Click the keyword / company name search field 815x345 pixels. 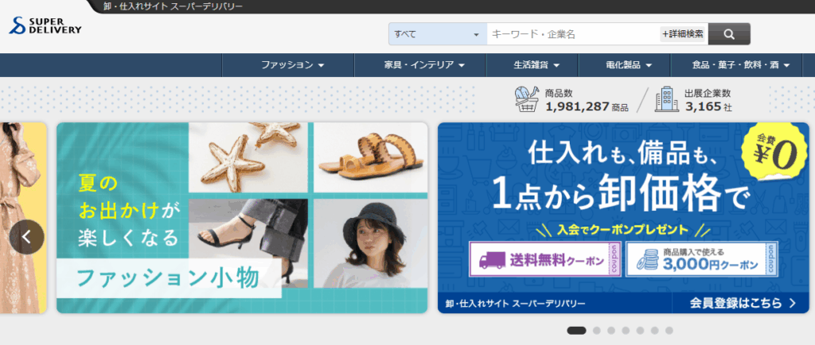click(x=573, y=34)
